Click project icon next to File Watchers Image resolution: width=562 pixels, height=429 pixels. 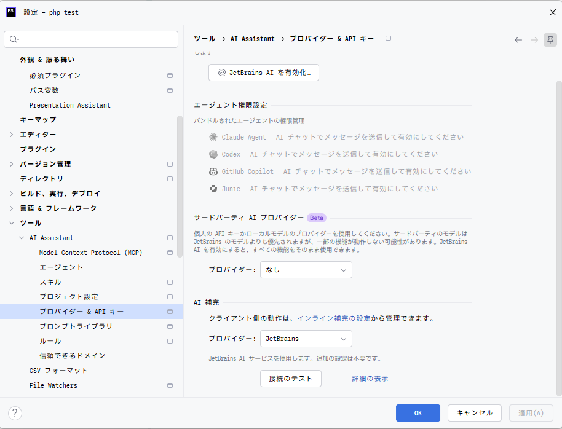click(170, 385)
